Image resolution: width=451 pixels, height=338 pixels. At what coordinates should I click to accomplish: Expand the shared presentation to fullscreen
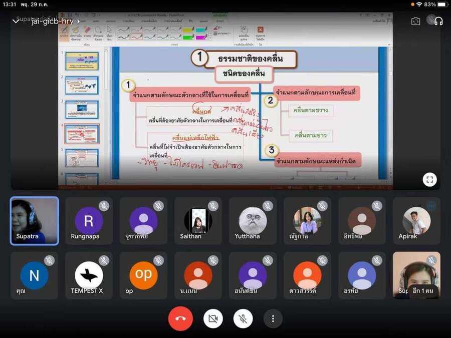(429, 180)
